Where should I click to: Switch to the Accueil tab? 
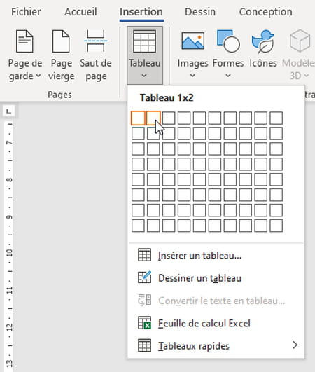(x=80, y=12)
